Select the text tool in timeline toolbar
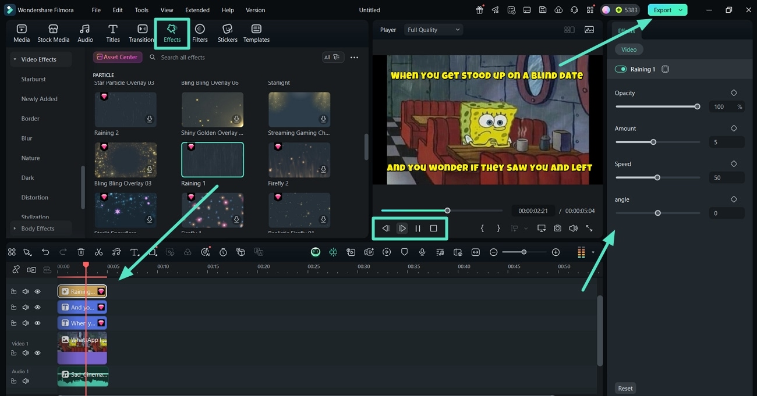 coord(134,252)
